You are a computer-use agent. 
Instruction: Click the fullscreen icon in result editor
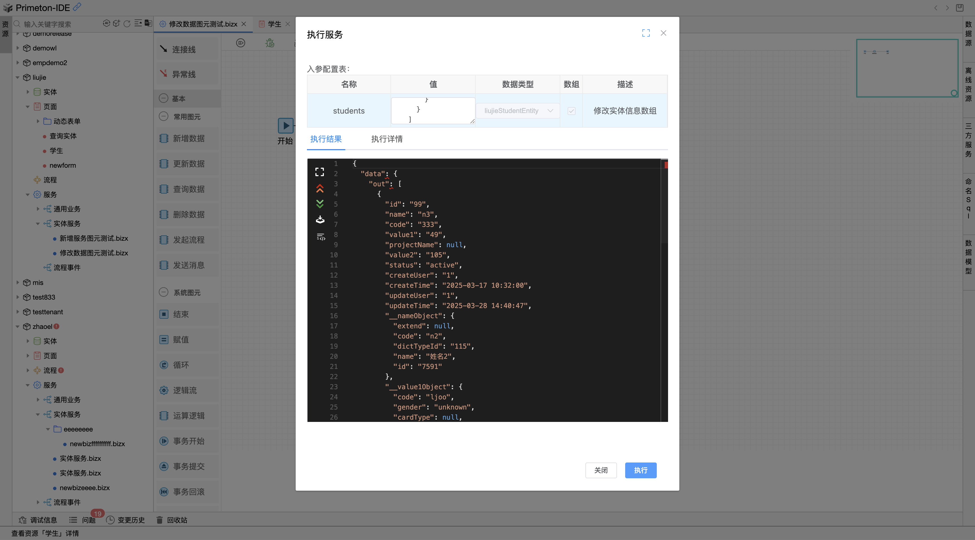[319, 172]
